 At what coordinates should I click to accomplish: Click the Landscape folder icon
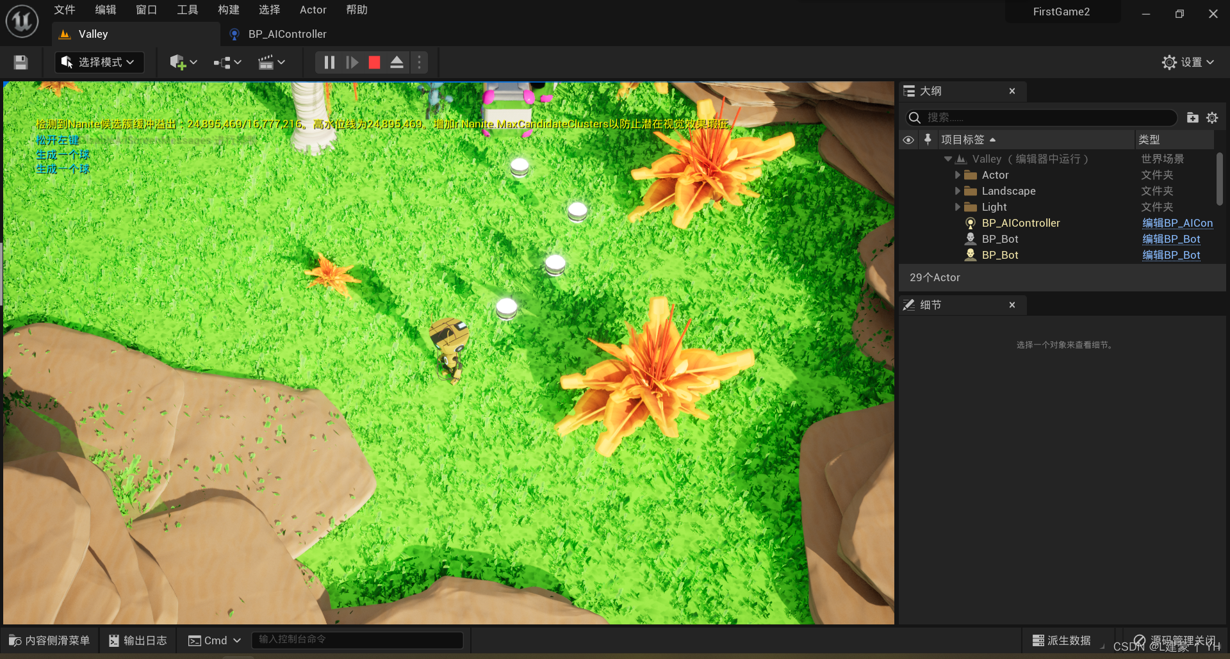click(971, 191)
